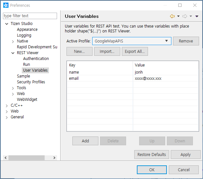Screen dimensions: 203x179
Task: Click the Import... button
Action: pos(107,51)
